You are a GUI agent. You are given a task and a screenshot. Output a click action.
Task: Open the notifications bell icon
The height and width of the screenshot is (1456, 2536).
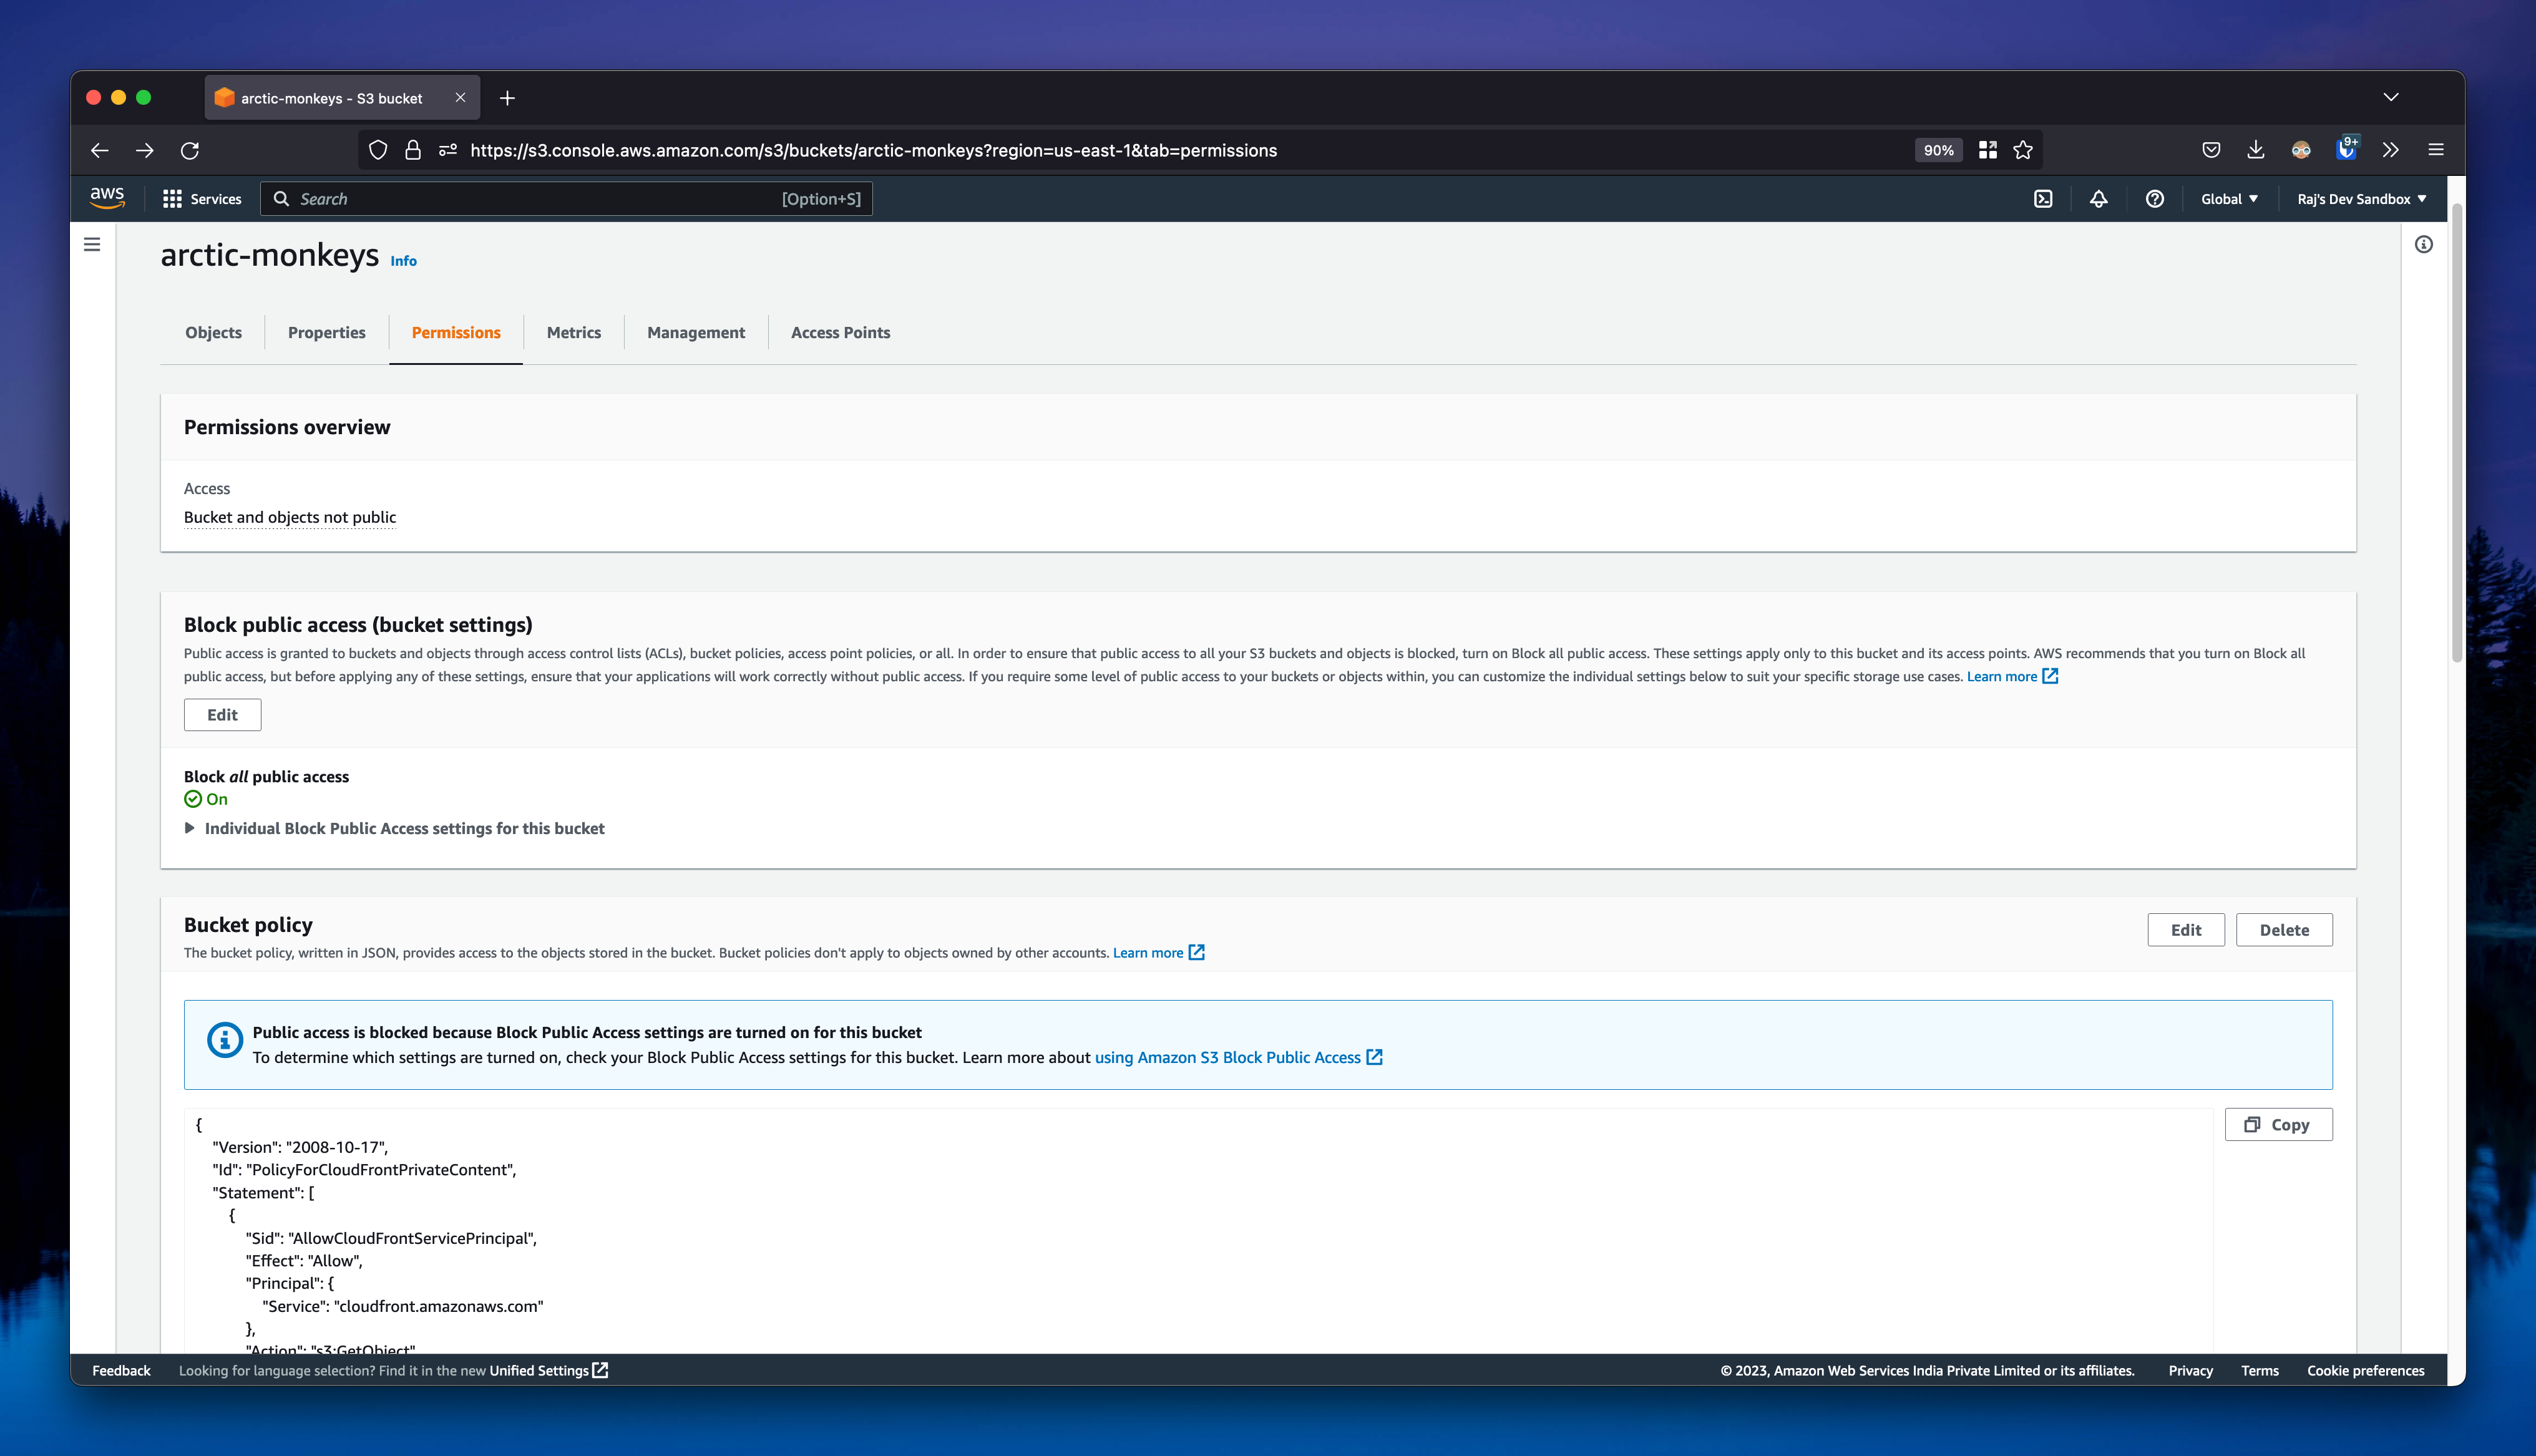2098,199
